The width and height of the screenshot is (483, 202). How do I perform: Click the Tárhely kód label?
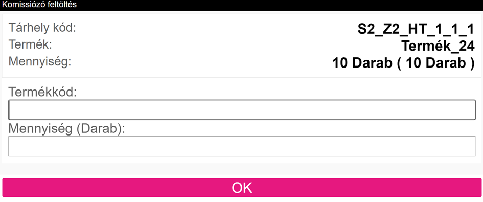coord(42,28)
